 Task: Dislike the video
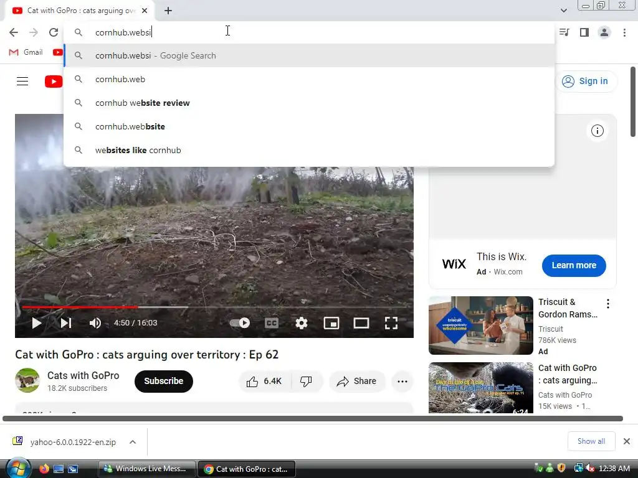tap(306, 382)
